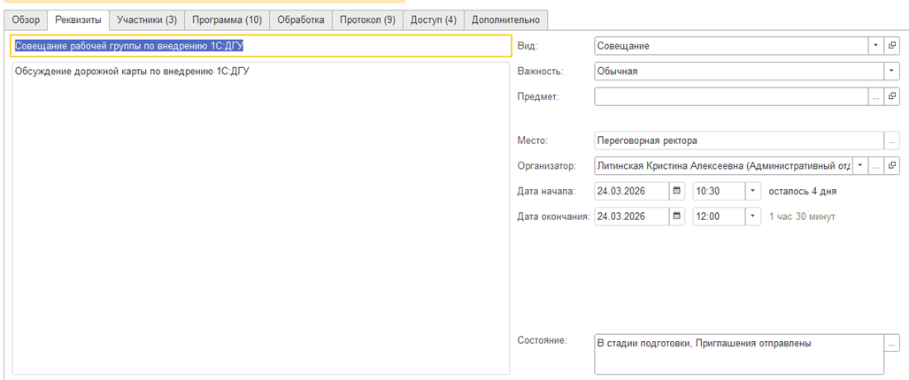Image resolution: width=909 pixels, height=380 pixels.
Task: Switch to the Участники (3) tab
Action: pos(147,19)
